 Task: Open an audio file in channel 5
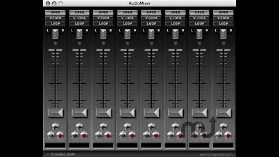coord(151,12)
